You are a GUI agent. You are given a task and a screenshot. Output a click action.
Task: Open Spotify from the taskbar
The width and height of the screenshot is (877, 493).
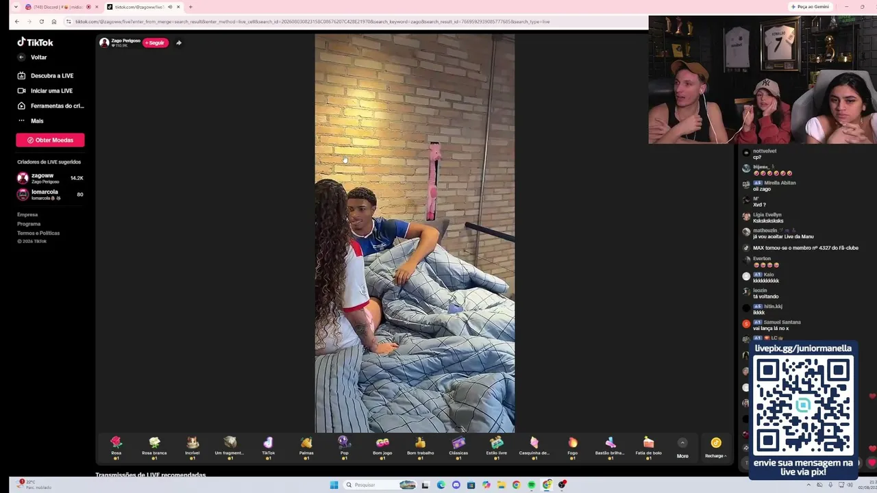tap(531, 485)
